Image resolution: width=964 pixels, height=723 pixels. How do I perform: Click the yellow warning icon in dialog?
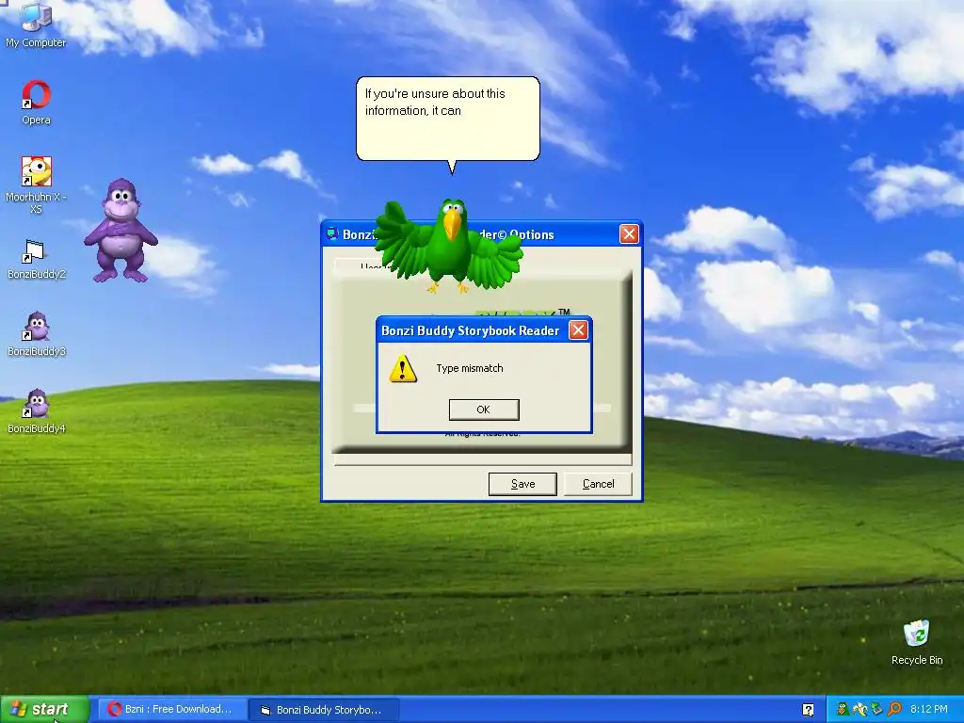tap(403, 368)
